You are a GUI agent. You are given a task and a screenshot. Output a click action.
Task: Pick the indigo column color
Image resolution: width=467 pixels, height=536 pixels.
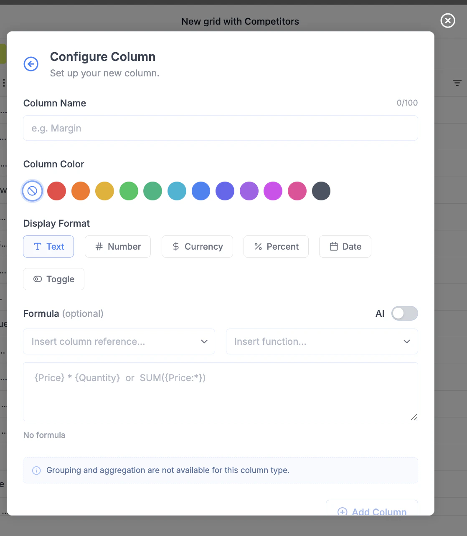click(x=225, y=191)
